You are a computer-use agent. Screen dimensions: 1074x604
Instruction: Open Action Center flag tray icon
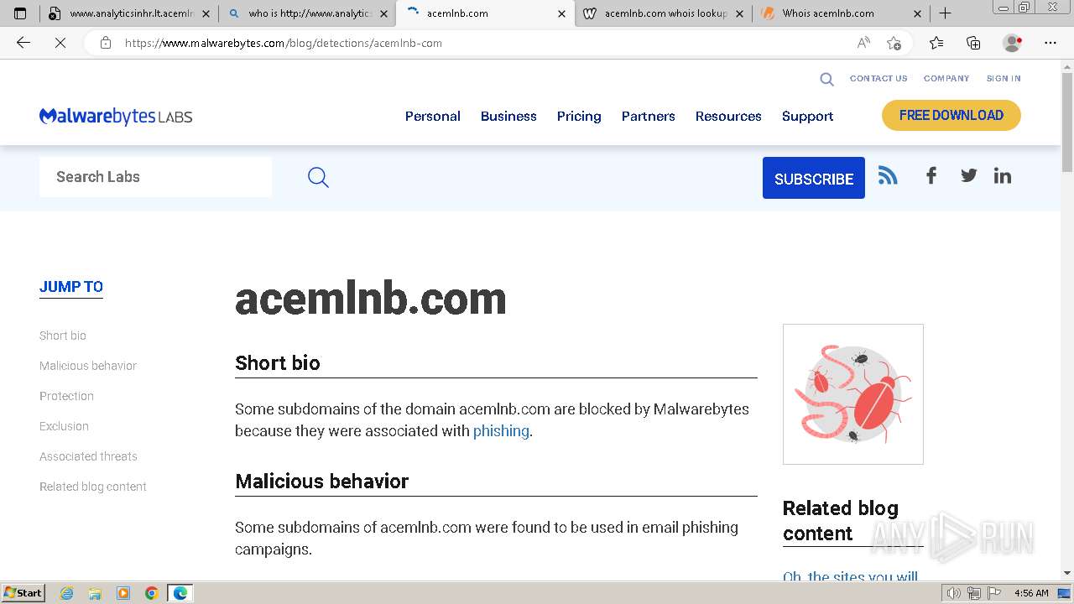click(x=994, y=593)
